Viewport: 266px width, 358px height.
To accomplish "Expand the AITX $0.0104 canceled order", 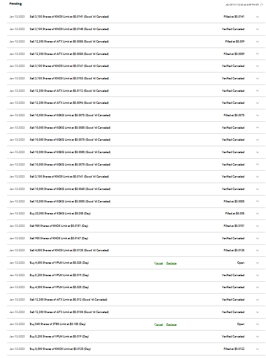I will (257, 312).
